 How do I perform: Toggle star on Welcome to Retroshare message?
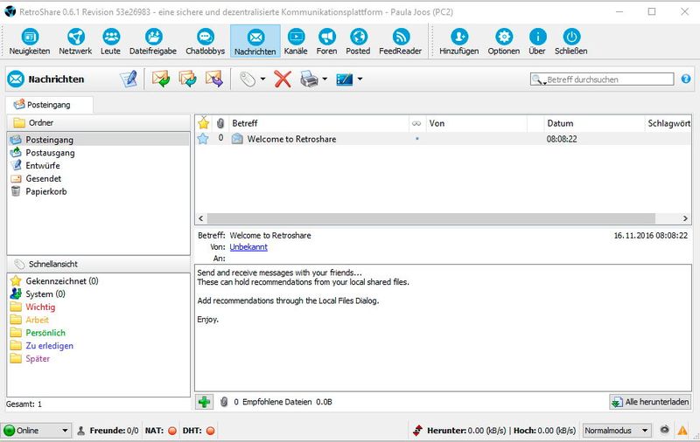coord(203,139)
